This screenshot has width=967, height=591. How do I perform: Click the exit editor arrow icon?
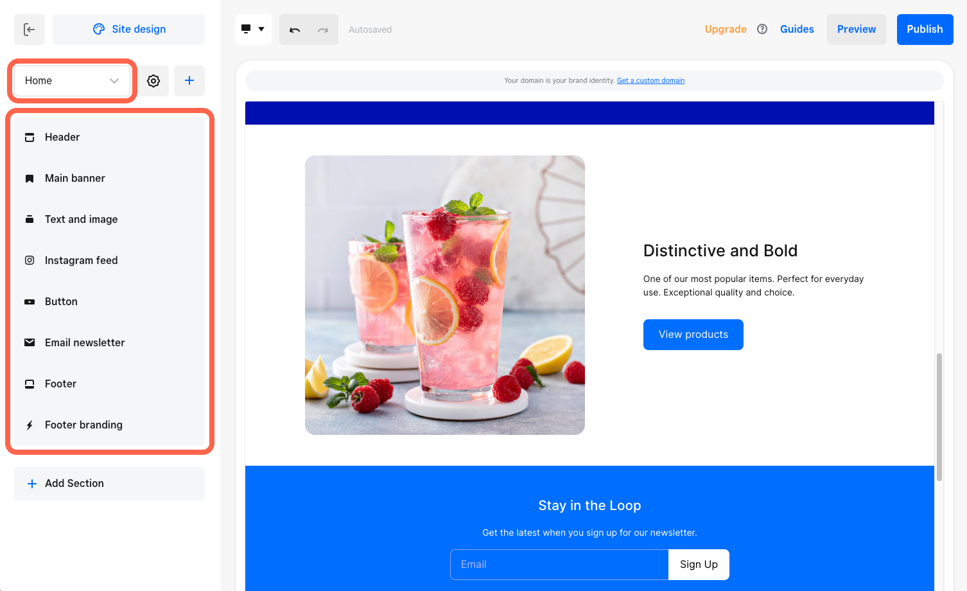coord(30,30)
